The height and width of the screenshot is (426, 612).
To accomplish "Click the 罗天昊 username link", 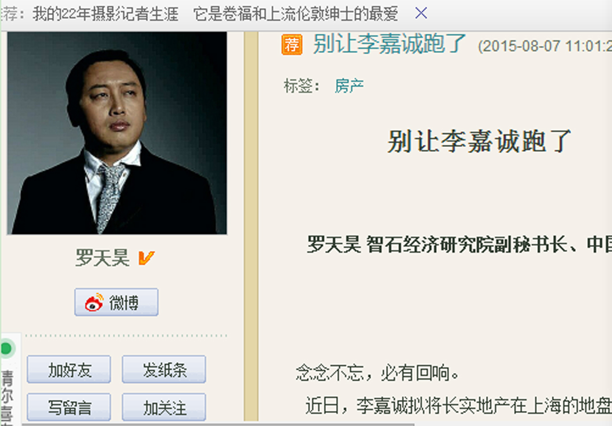I will (x=102, y=258).
